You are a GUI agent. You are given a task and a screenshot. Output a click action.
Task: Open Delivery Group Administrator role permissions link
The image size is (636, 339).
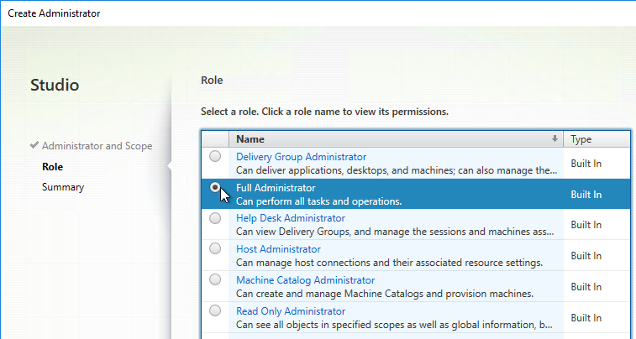(x=301, y=157)
